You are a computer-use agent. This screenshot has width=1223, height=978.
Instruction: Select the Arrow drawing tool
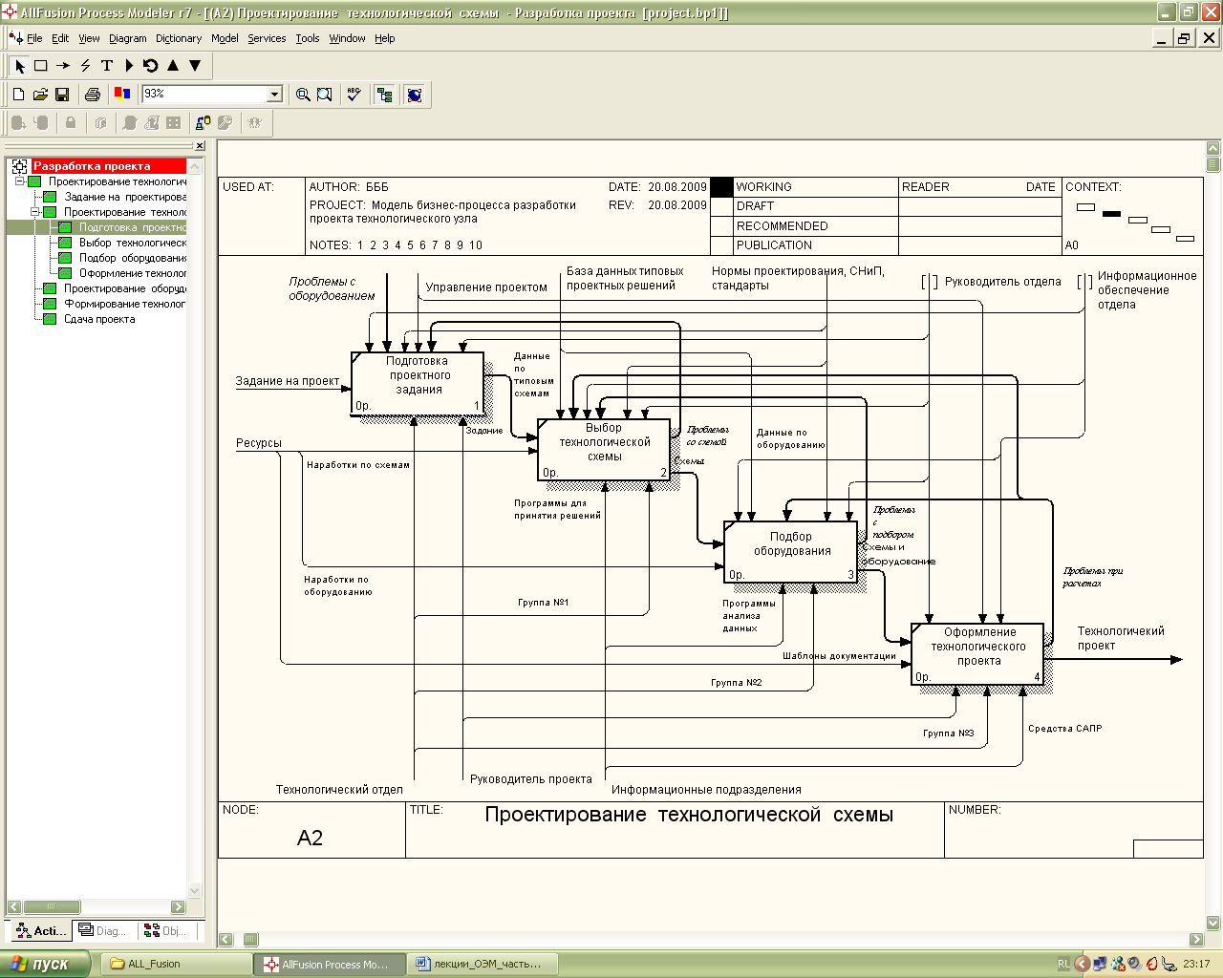(x=63, y=66)
